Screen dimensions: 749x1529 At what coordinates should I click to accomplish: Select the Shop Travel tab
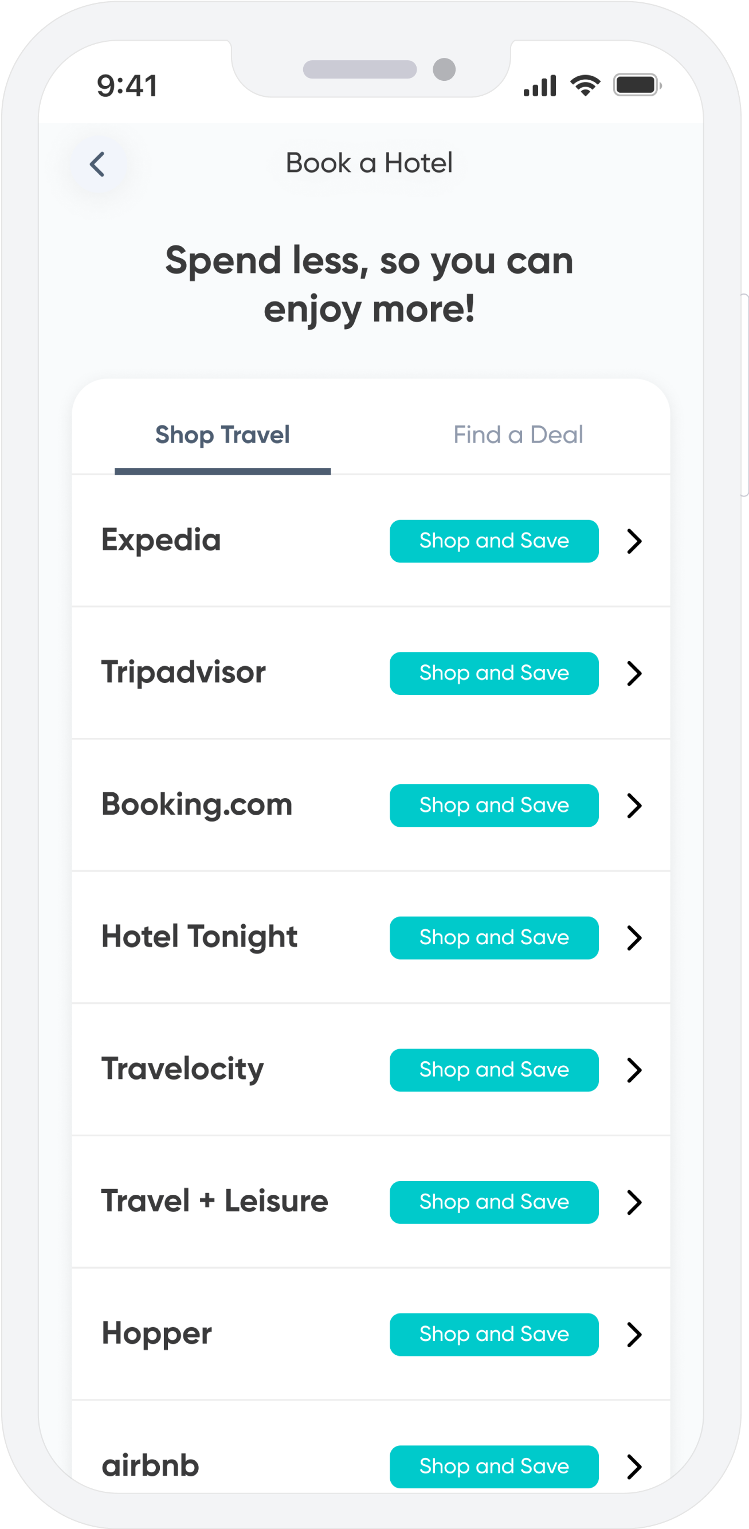[x=222, y=435]
